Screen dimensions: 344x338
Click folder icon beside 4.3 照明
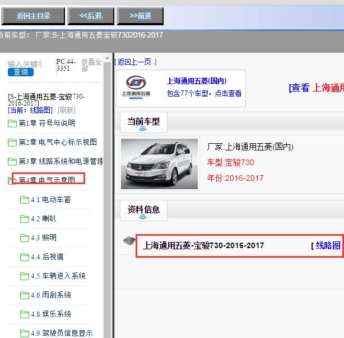click(25, 238)
